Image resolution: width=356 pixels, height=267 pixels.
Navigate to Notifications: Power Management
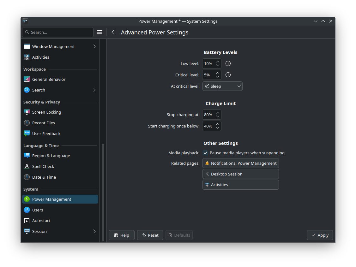point(240,163)
